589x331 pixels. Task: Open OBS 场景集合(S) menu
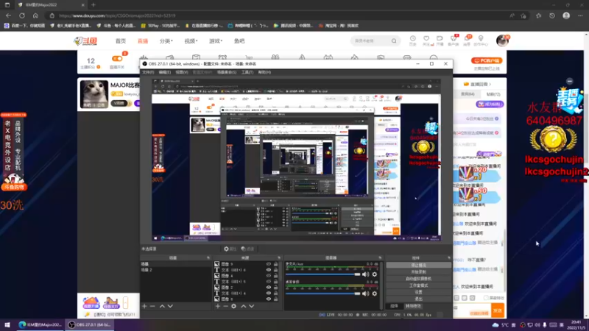(227, 72)
